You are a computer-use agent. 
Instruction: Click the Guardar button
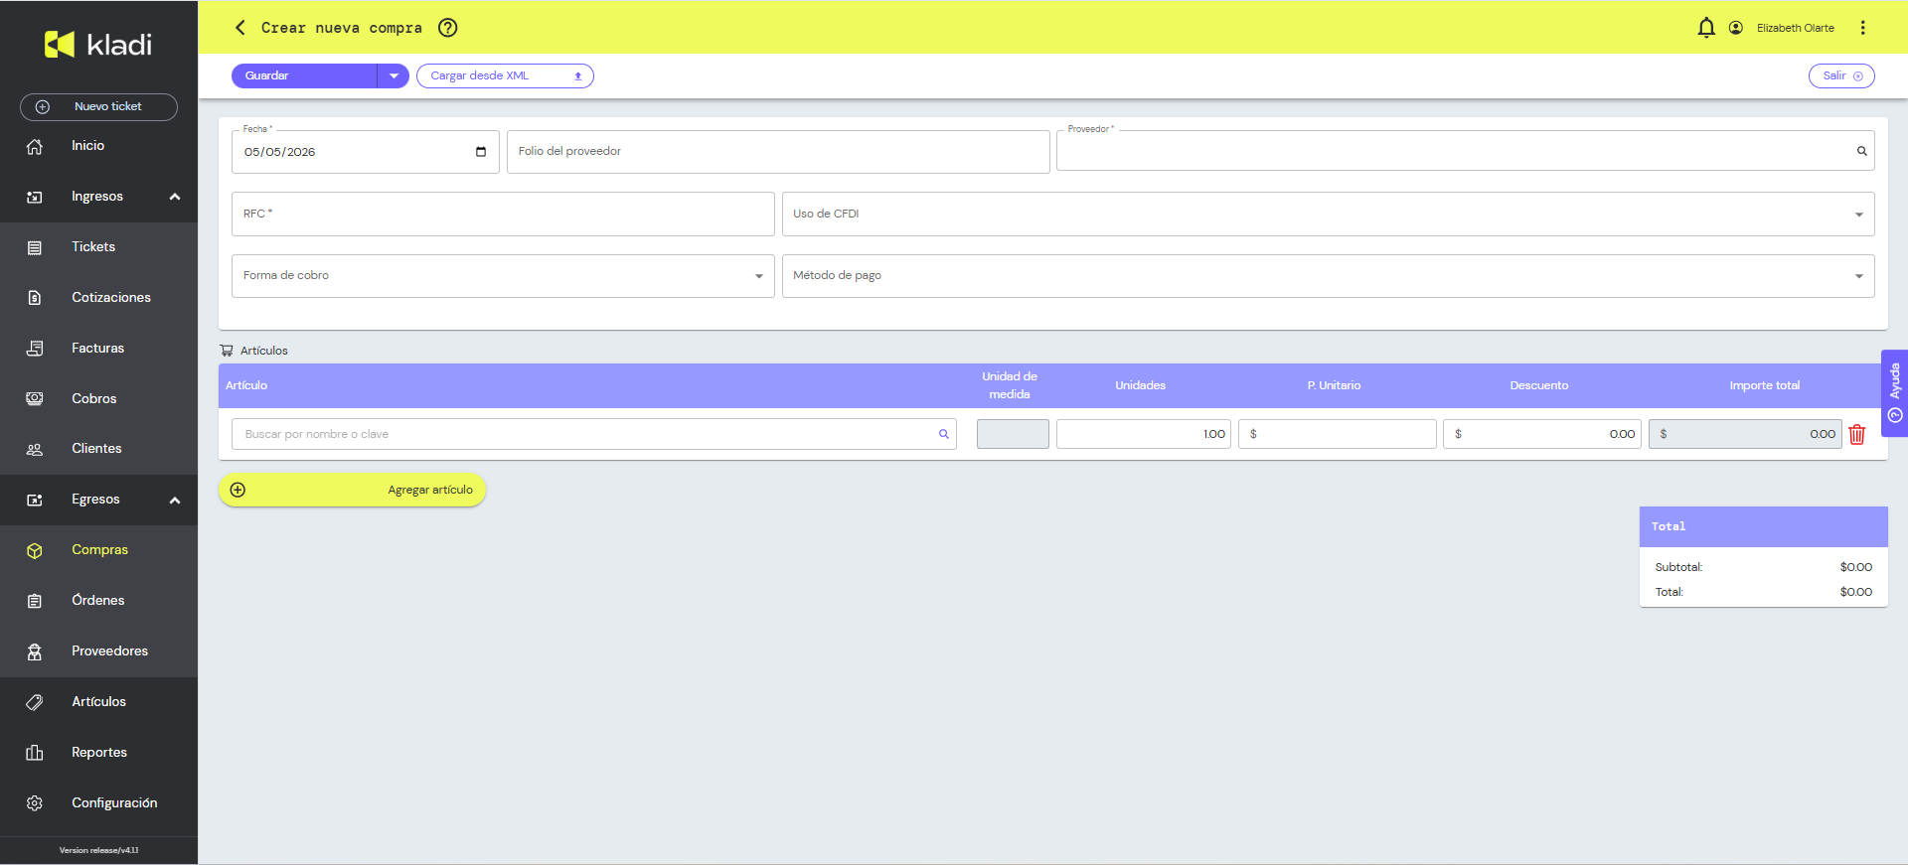coord(304,75)
